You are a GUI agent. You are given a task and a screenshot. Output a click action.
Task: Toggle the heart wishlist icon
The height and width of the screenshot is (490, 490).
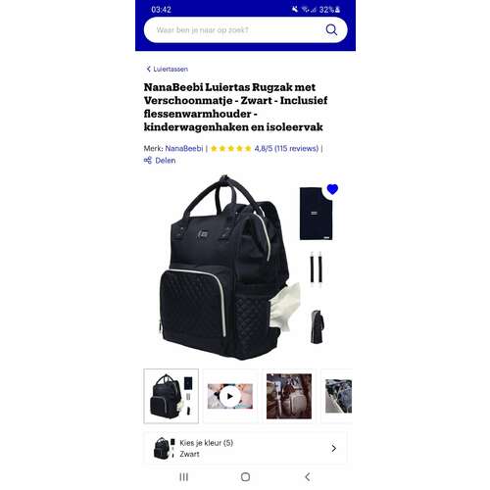coord(332,189)
